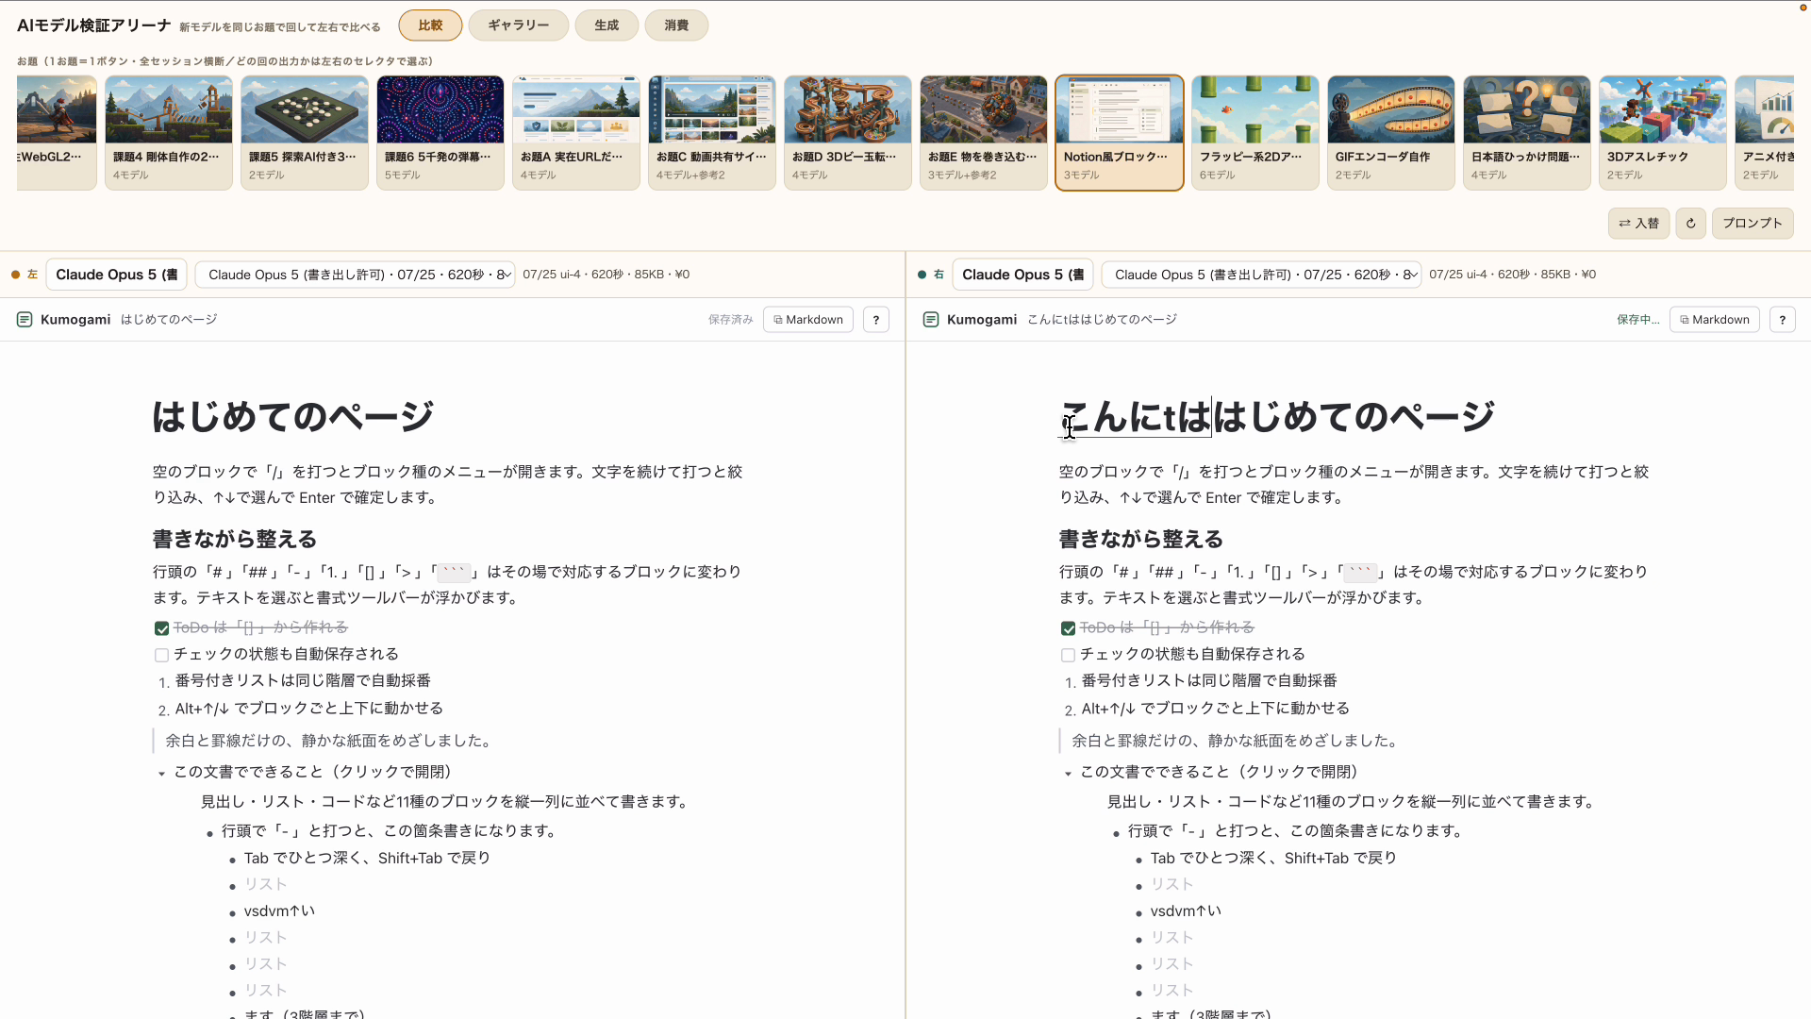The image size is (1811, 1019).
Task: Click Markdown button in right pane
Action: coord(1715,320)
